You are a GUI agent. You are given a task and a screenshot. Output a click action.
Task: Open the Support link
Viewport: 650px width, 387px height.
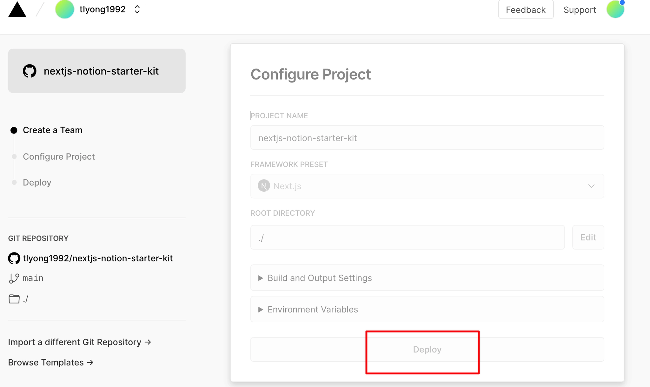point(580,10)
